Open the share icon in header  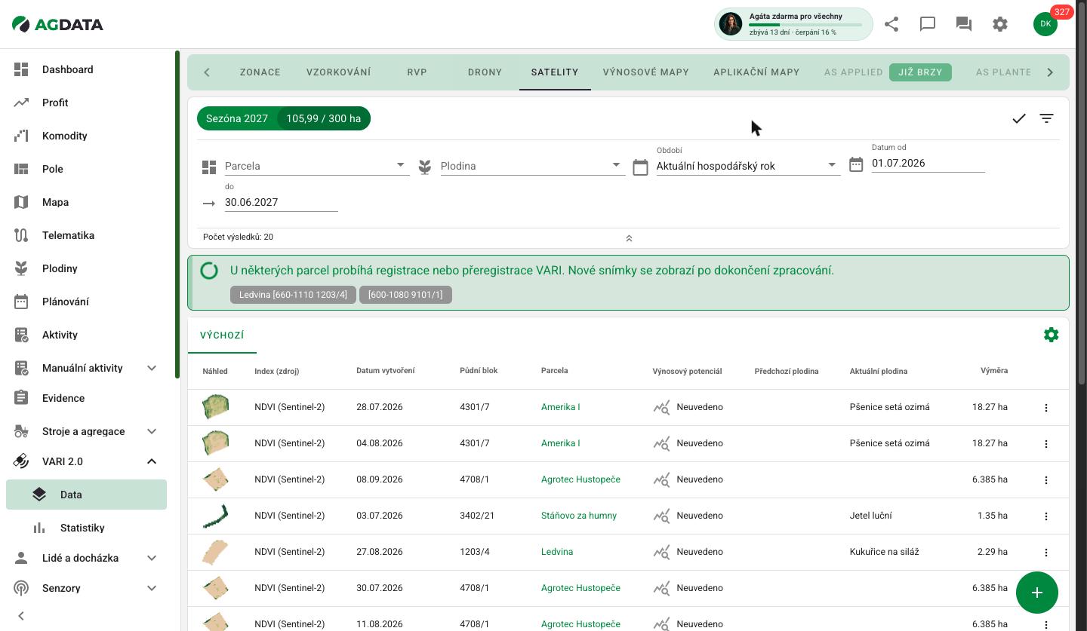(x=891, y=24)
